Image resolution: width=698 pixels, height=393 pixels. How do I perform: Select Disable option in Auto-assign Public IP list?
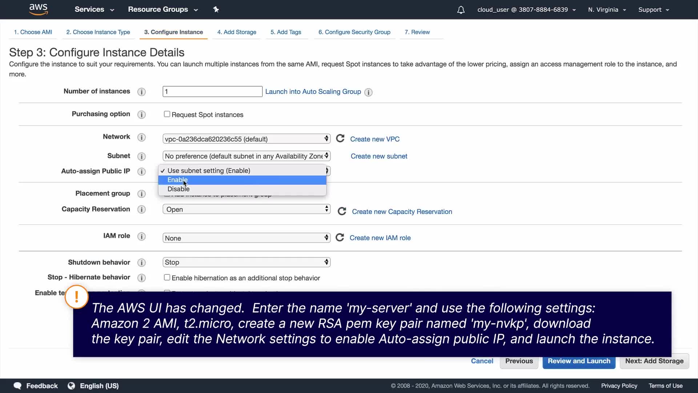click(178, 189)
